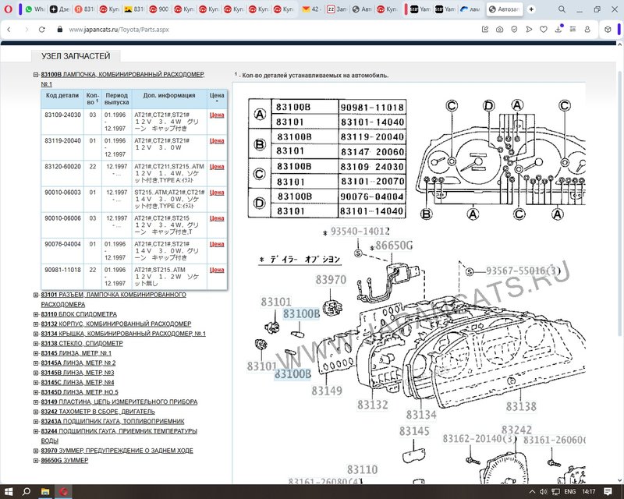Add page to bookmarks heart icon
The image size is (624, 499).
click(544, 29)
